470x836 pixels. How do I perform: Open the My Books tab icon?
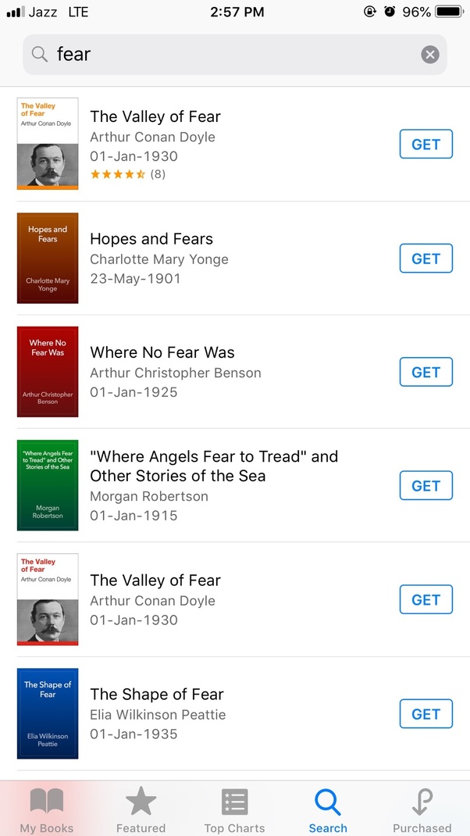[x=47, y=801]
